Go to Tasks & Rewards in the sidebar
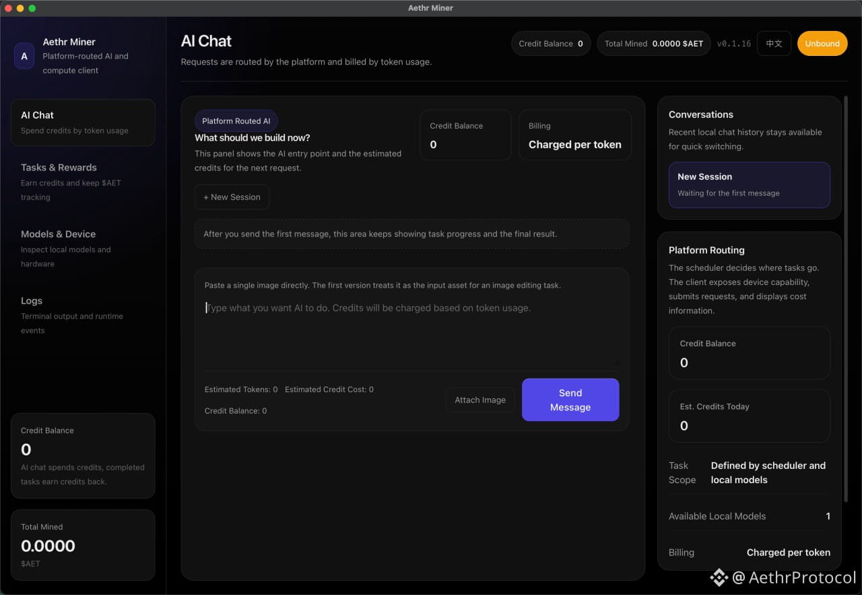 click(x=83, y=182)
